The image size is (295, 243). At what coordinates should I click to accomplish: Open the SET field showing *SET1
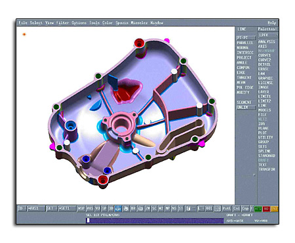click(x=68, y=208)
